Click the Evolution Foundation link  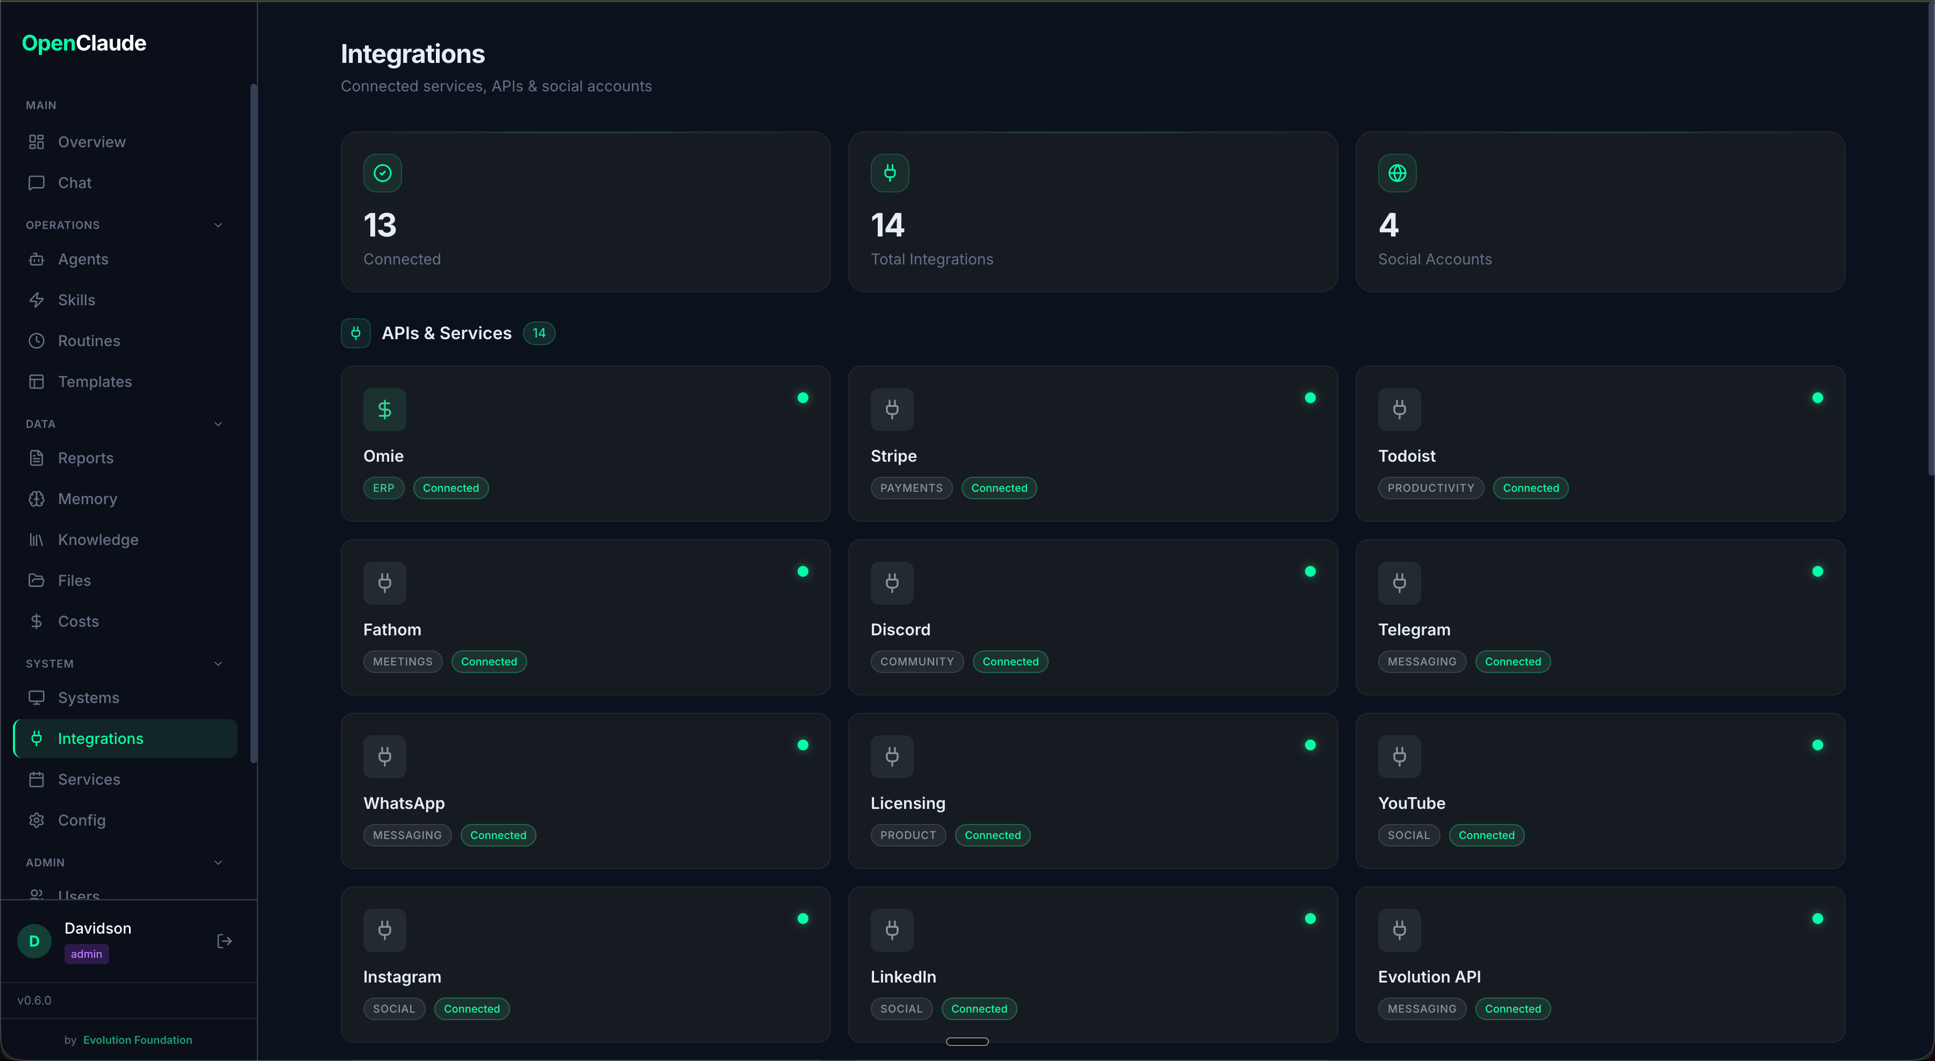[138, 1040]
